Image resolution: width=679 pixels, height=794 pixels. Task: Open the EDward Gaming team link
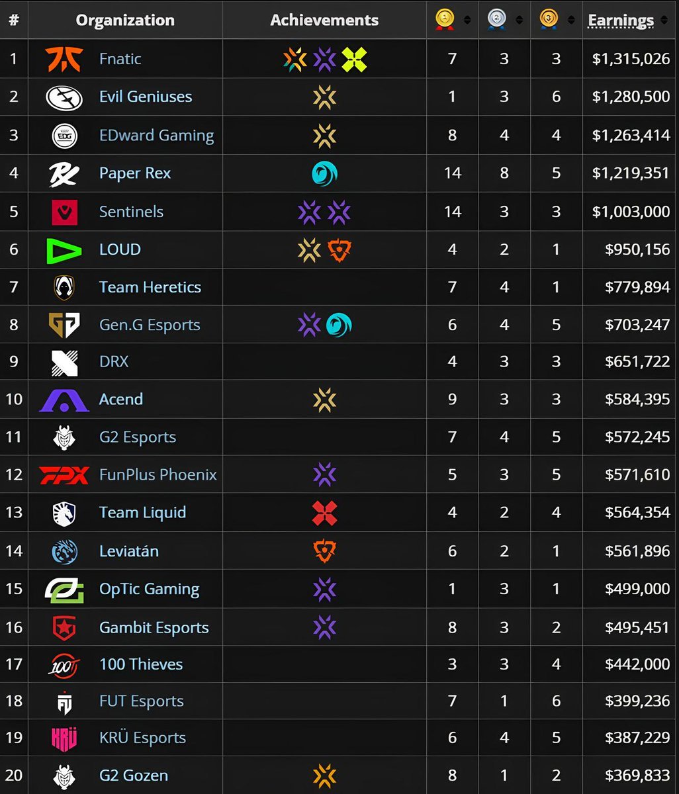(156, 136)
